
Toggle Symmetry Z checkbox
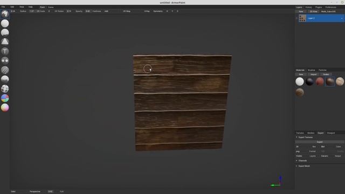177,11
